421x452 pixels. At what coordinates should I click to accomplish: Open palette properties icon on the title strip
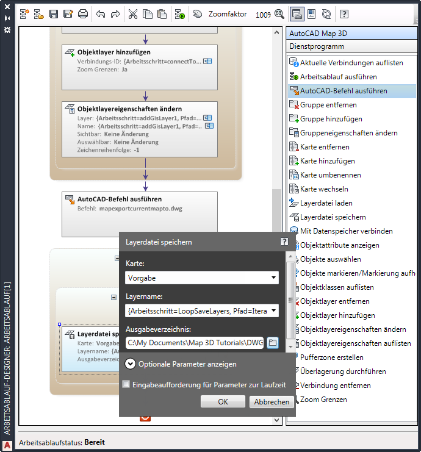7,30
